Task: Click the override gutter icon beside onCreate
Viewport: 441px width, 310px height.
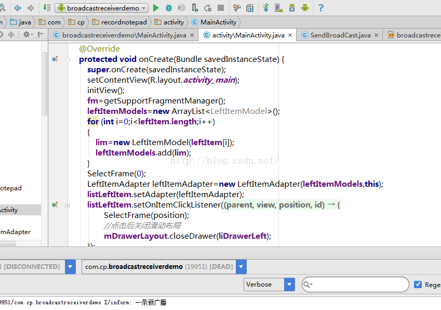Action: pos(55,59)
